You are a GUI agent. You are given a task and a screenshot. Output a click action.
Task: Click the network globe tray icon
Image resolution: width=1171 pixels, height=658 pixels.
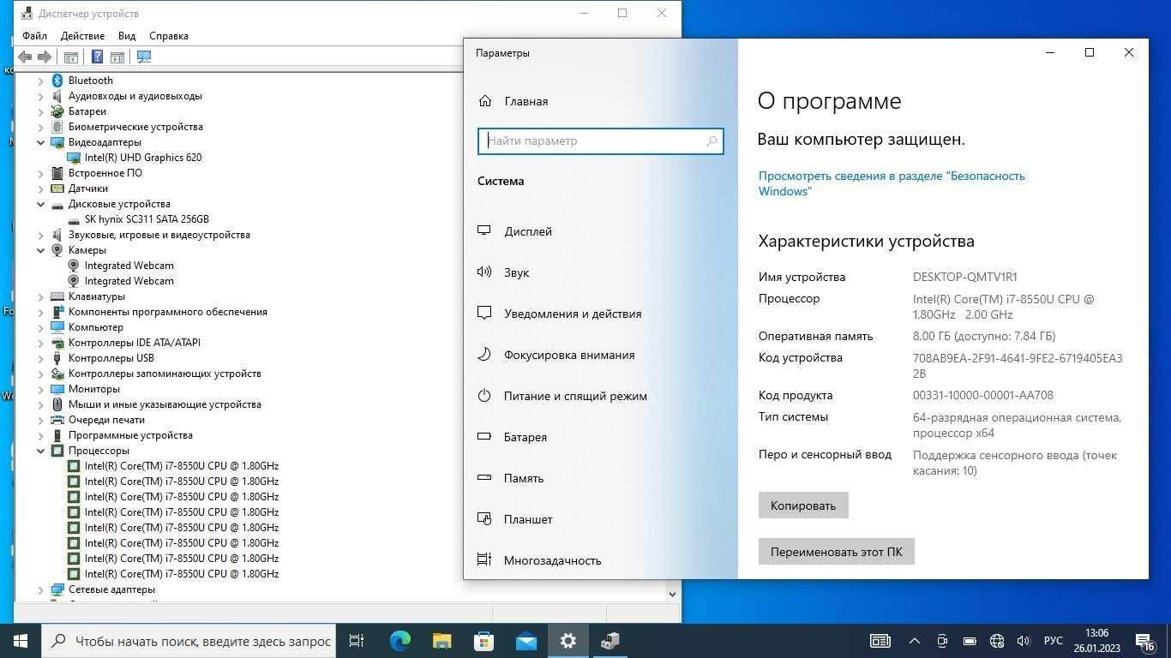pyautogui.click(x=997, y=641)
